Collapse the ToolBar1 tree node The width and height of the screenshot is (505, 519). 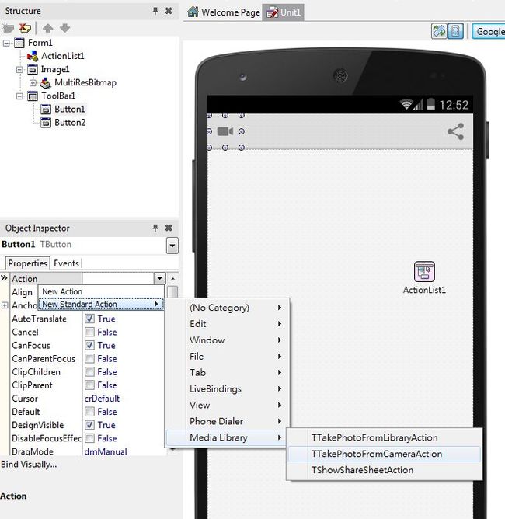tap(19, 96)
